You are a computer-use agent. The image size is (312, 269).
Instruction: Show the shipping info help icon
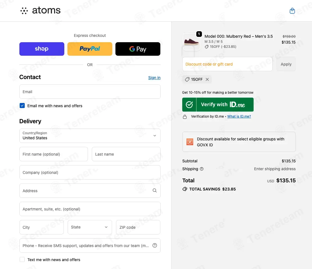click(202, 169)
